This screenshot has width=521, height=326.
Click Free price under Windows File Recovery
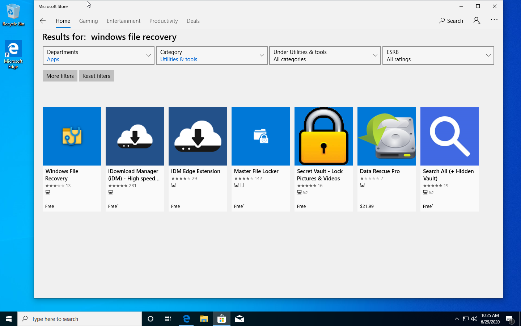click(50, 206)
